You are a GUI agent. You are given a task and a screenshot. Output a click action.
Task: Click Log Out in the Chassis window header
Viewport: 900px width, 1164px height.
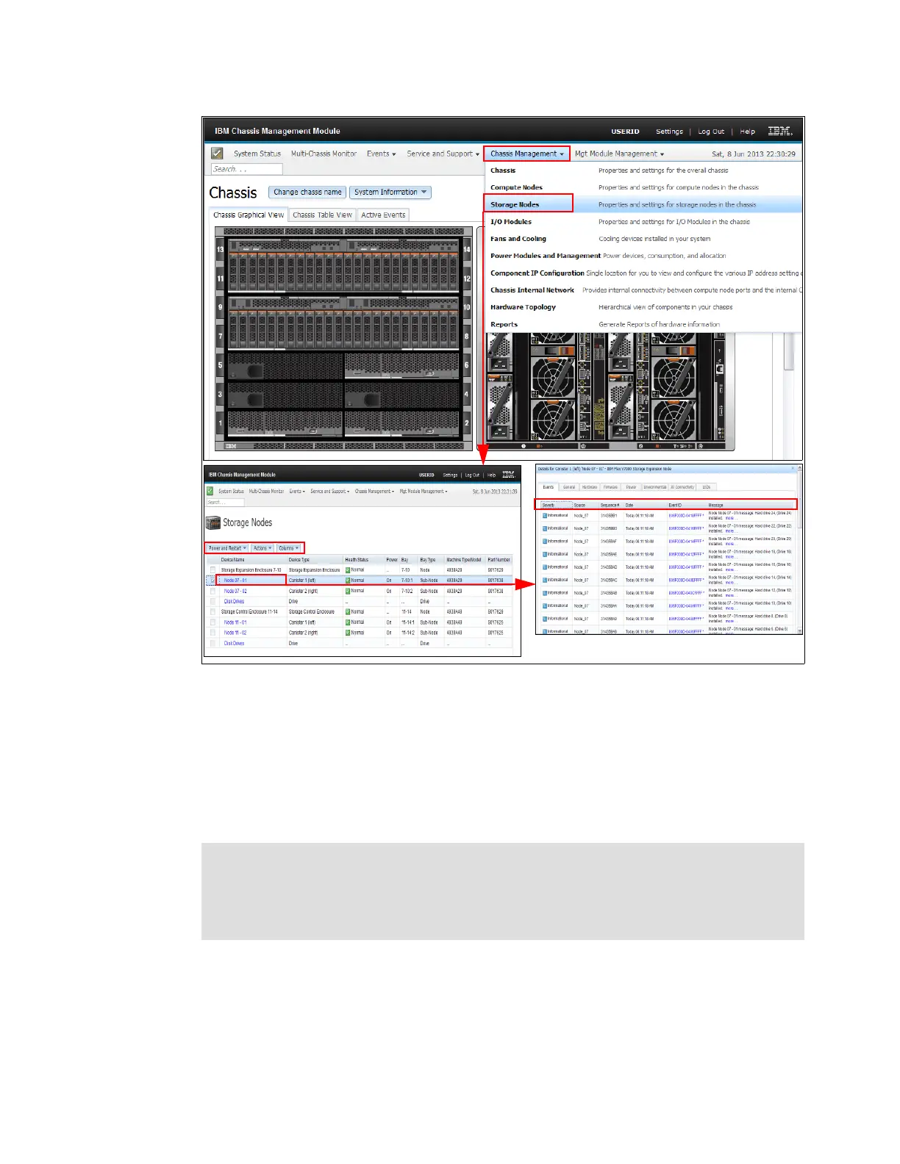[711, 132]
